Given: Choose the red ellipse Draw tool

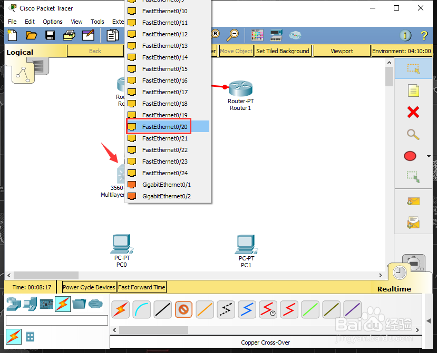Looking at the screenshot, I should 410,156.
